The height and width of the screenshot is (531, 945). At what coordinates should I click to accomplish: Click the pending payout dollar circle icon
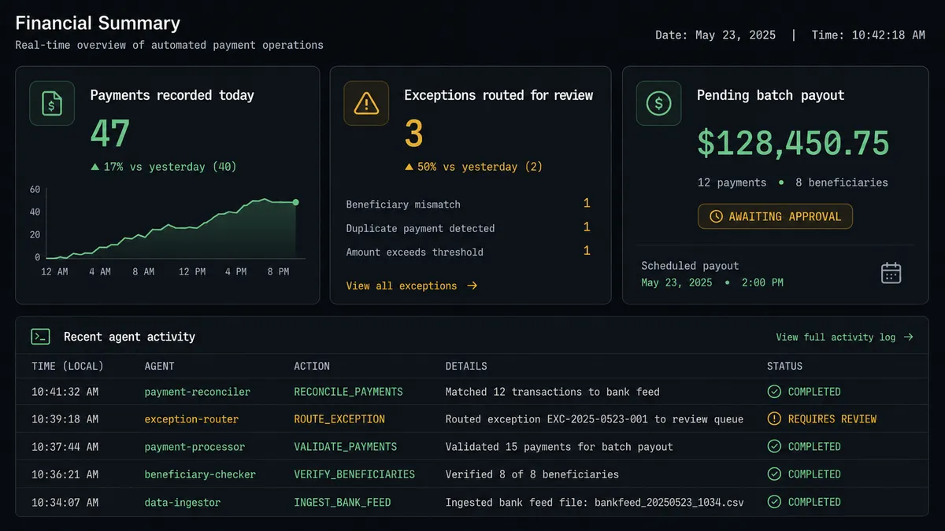(x=658, y=103)
